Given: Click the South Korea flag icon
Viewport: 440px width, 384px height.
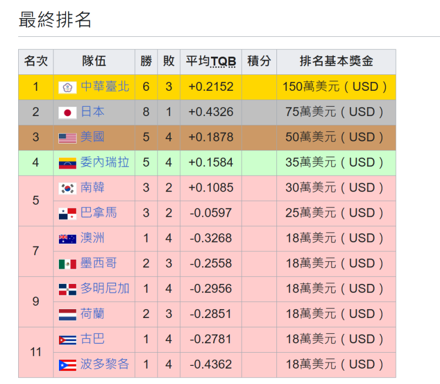Looking at the screenshot, I should point(67,189).
